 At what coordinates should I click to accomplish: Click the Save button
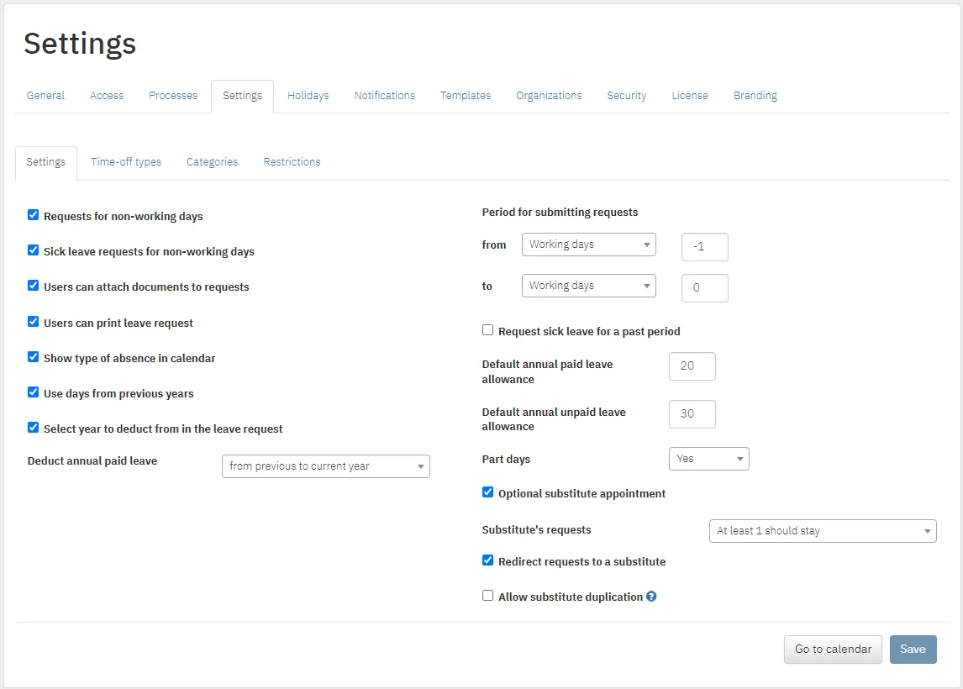pos(913,649)
